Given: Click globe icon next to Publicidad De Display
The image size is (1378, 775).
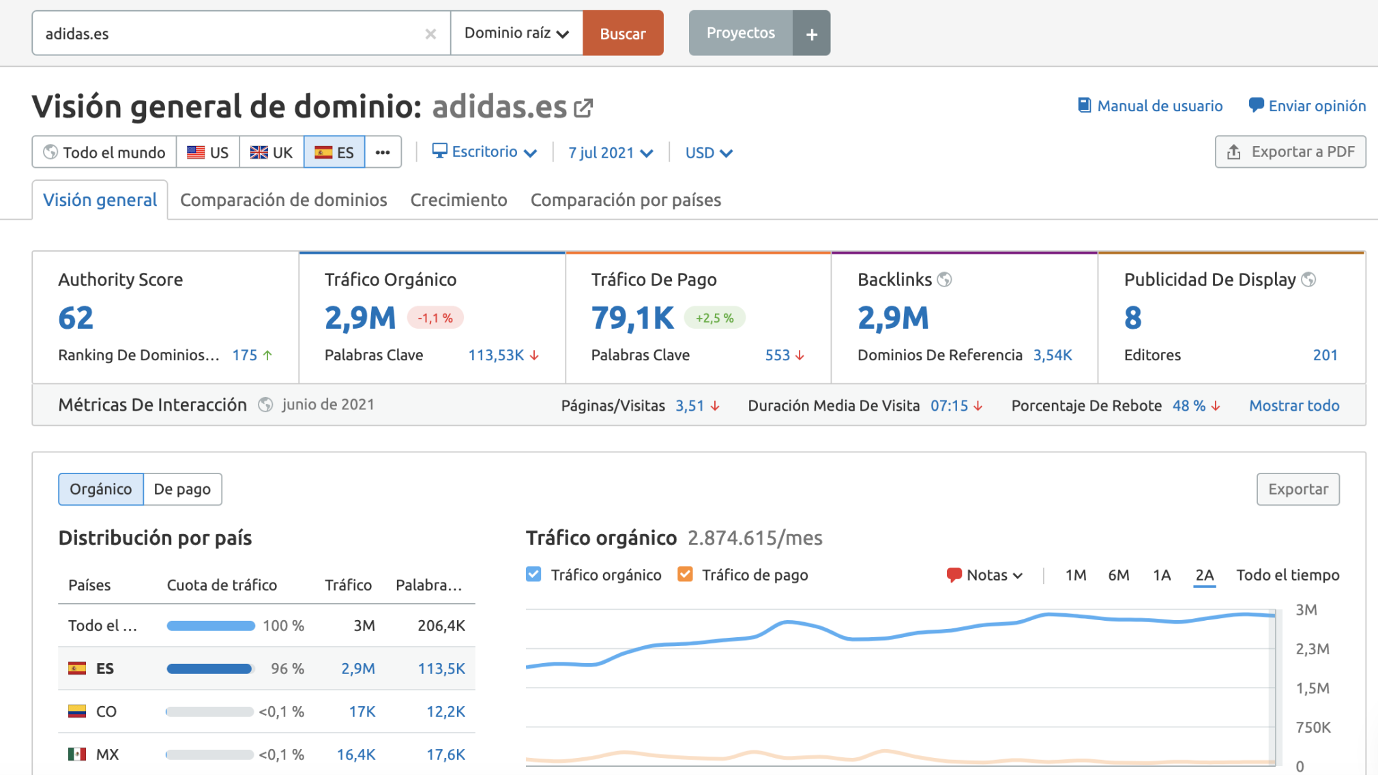Looking at the screenshot, I should 1308,280.
